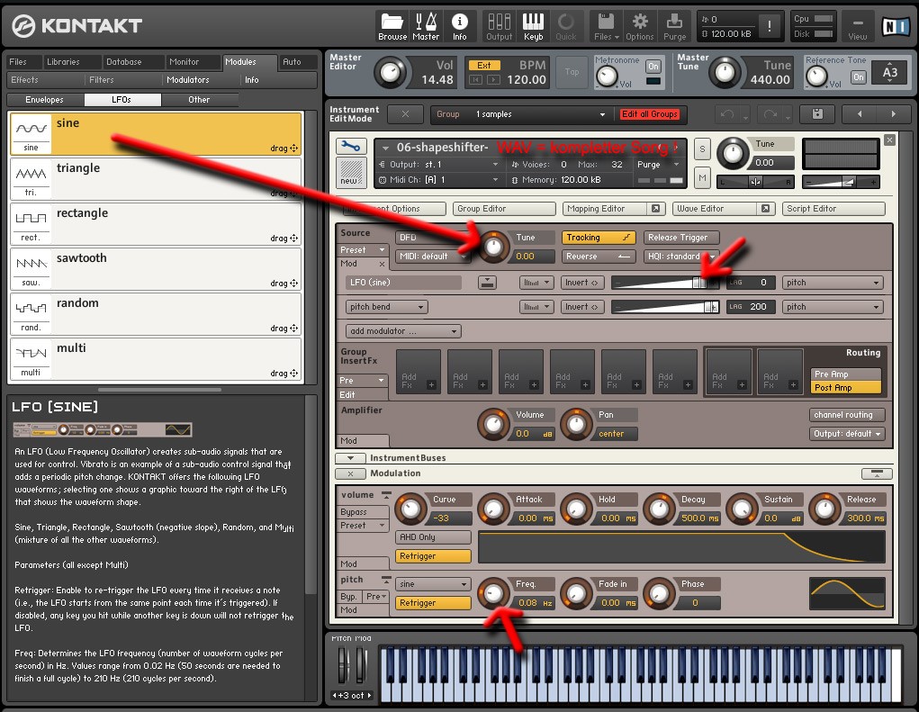
Task: Click the redo arrow icon
Action: [x=770, y=114]
